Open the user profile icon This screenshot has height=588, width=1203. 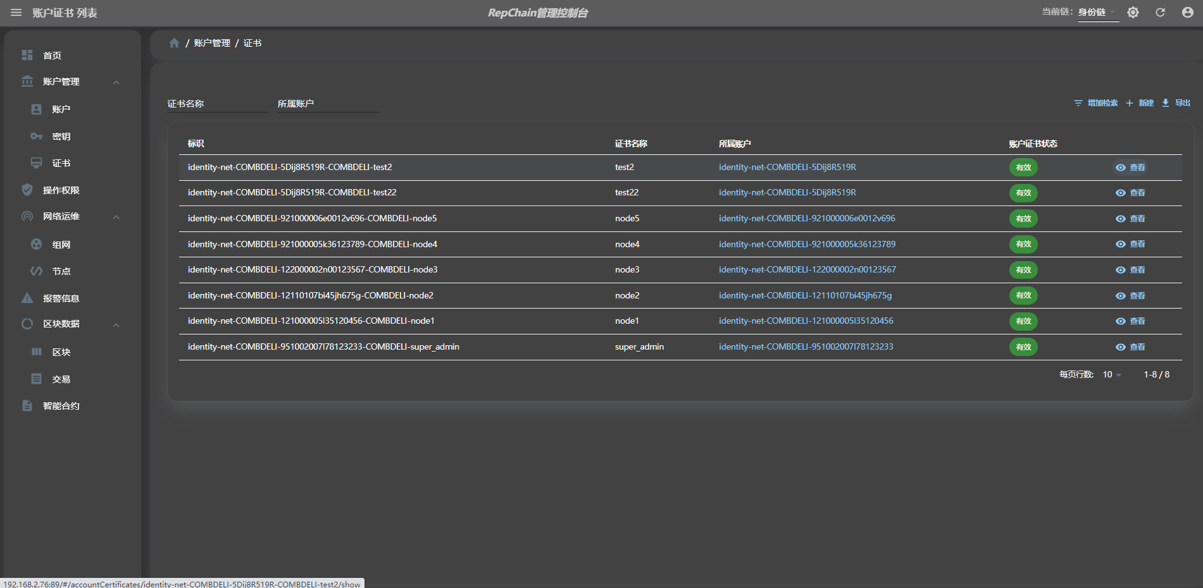coord(1187,13)
